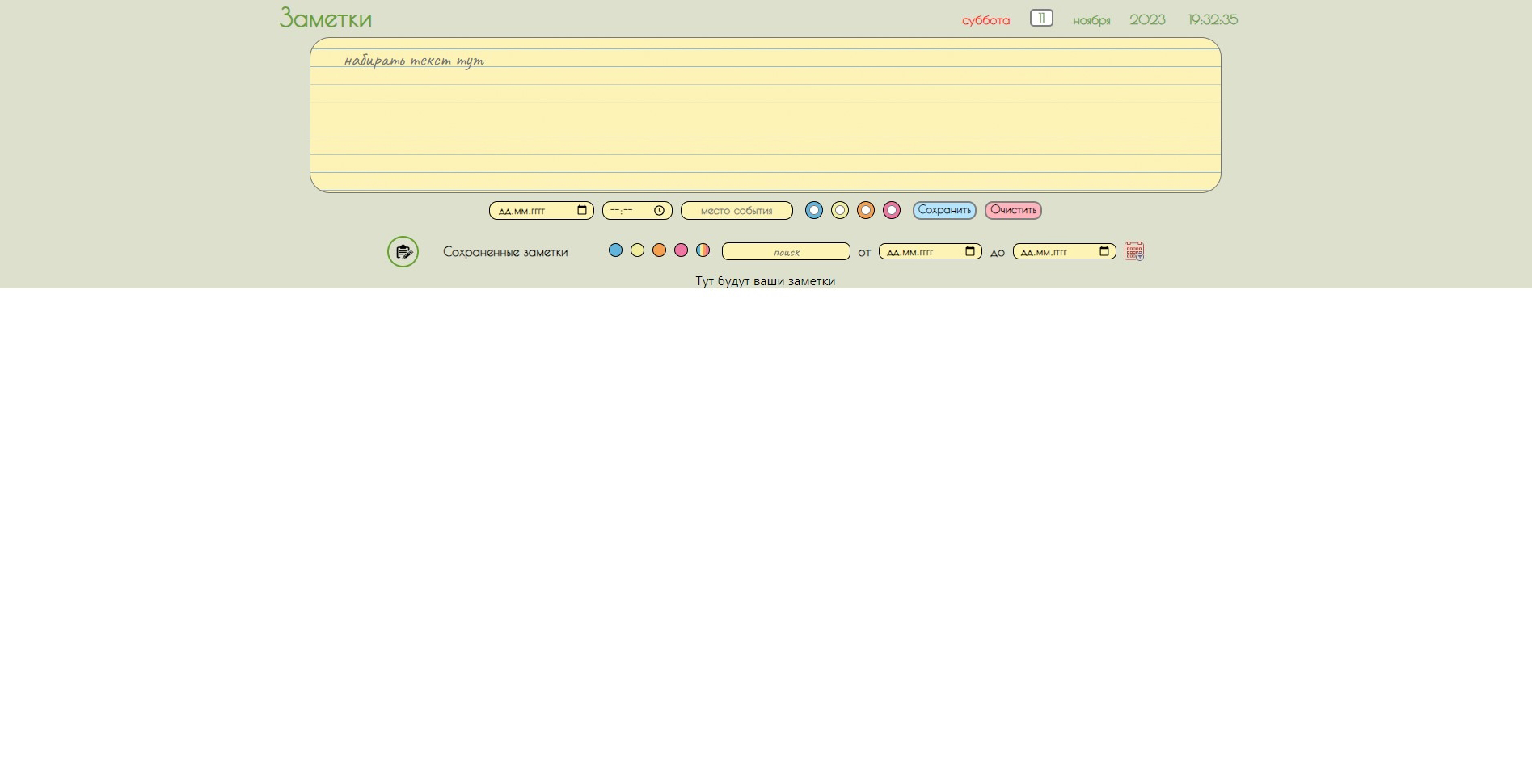Select the blue note color radio button
The width and height of the screenshot is (1532, 774).
[814, 211]
